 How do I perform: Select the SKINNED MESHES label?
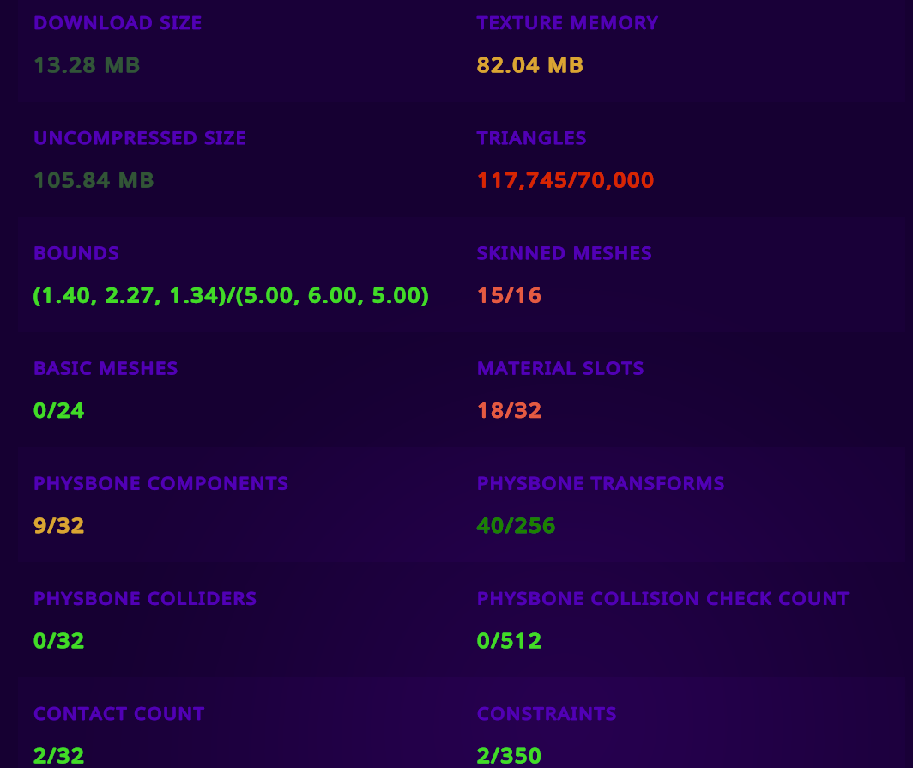point(565,253)
